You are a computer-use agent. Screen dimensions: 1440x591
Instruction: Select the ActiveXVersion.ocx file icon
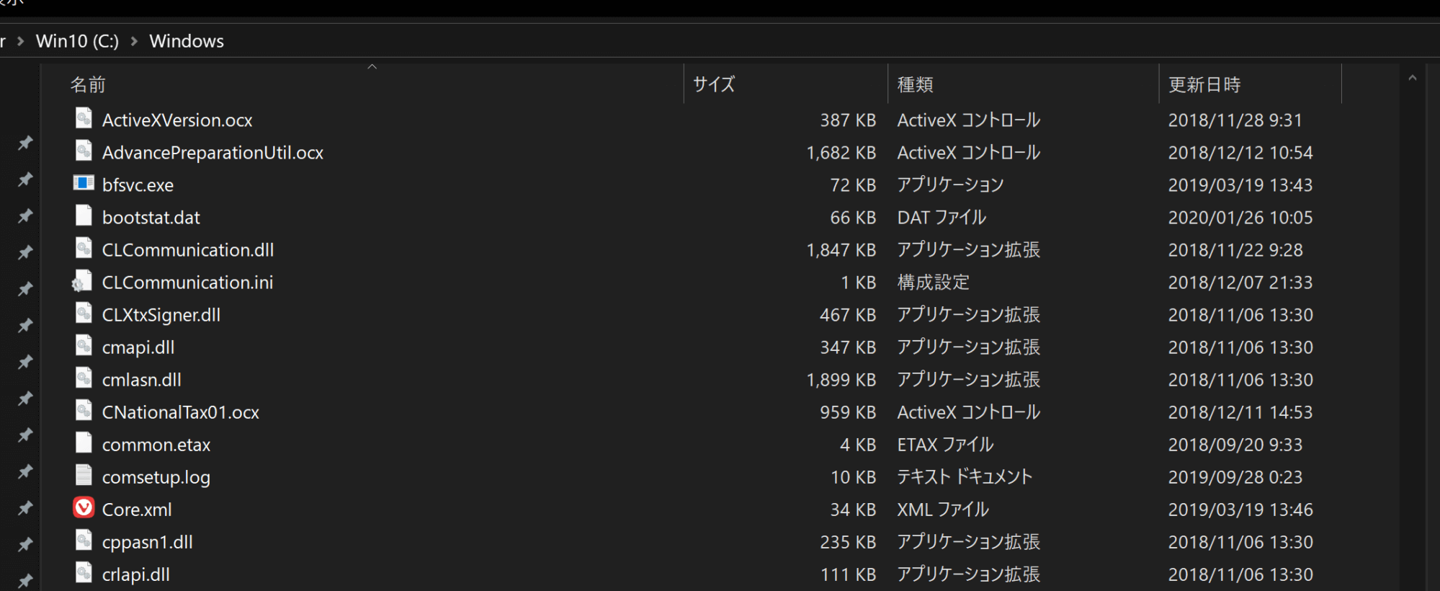pyautogui.click(x=84, y=118)
